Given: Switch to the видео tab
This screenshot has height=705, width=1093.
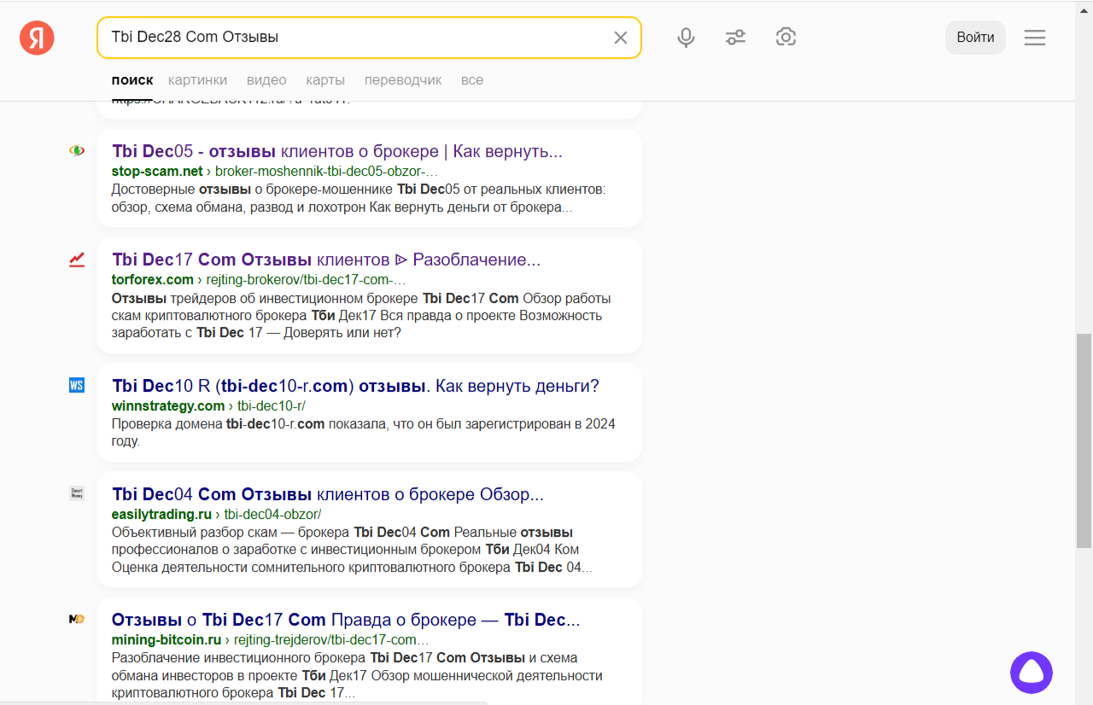Looking at the screenshot, I should tap(266, 80).
